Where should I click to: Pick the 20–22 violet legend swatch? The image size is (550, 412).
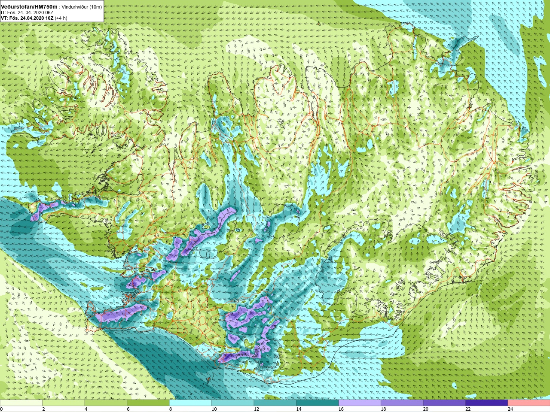click(x=444, y=403)
